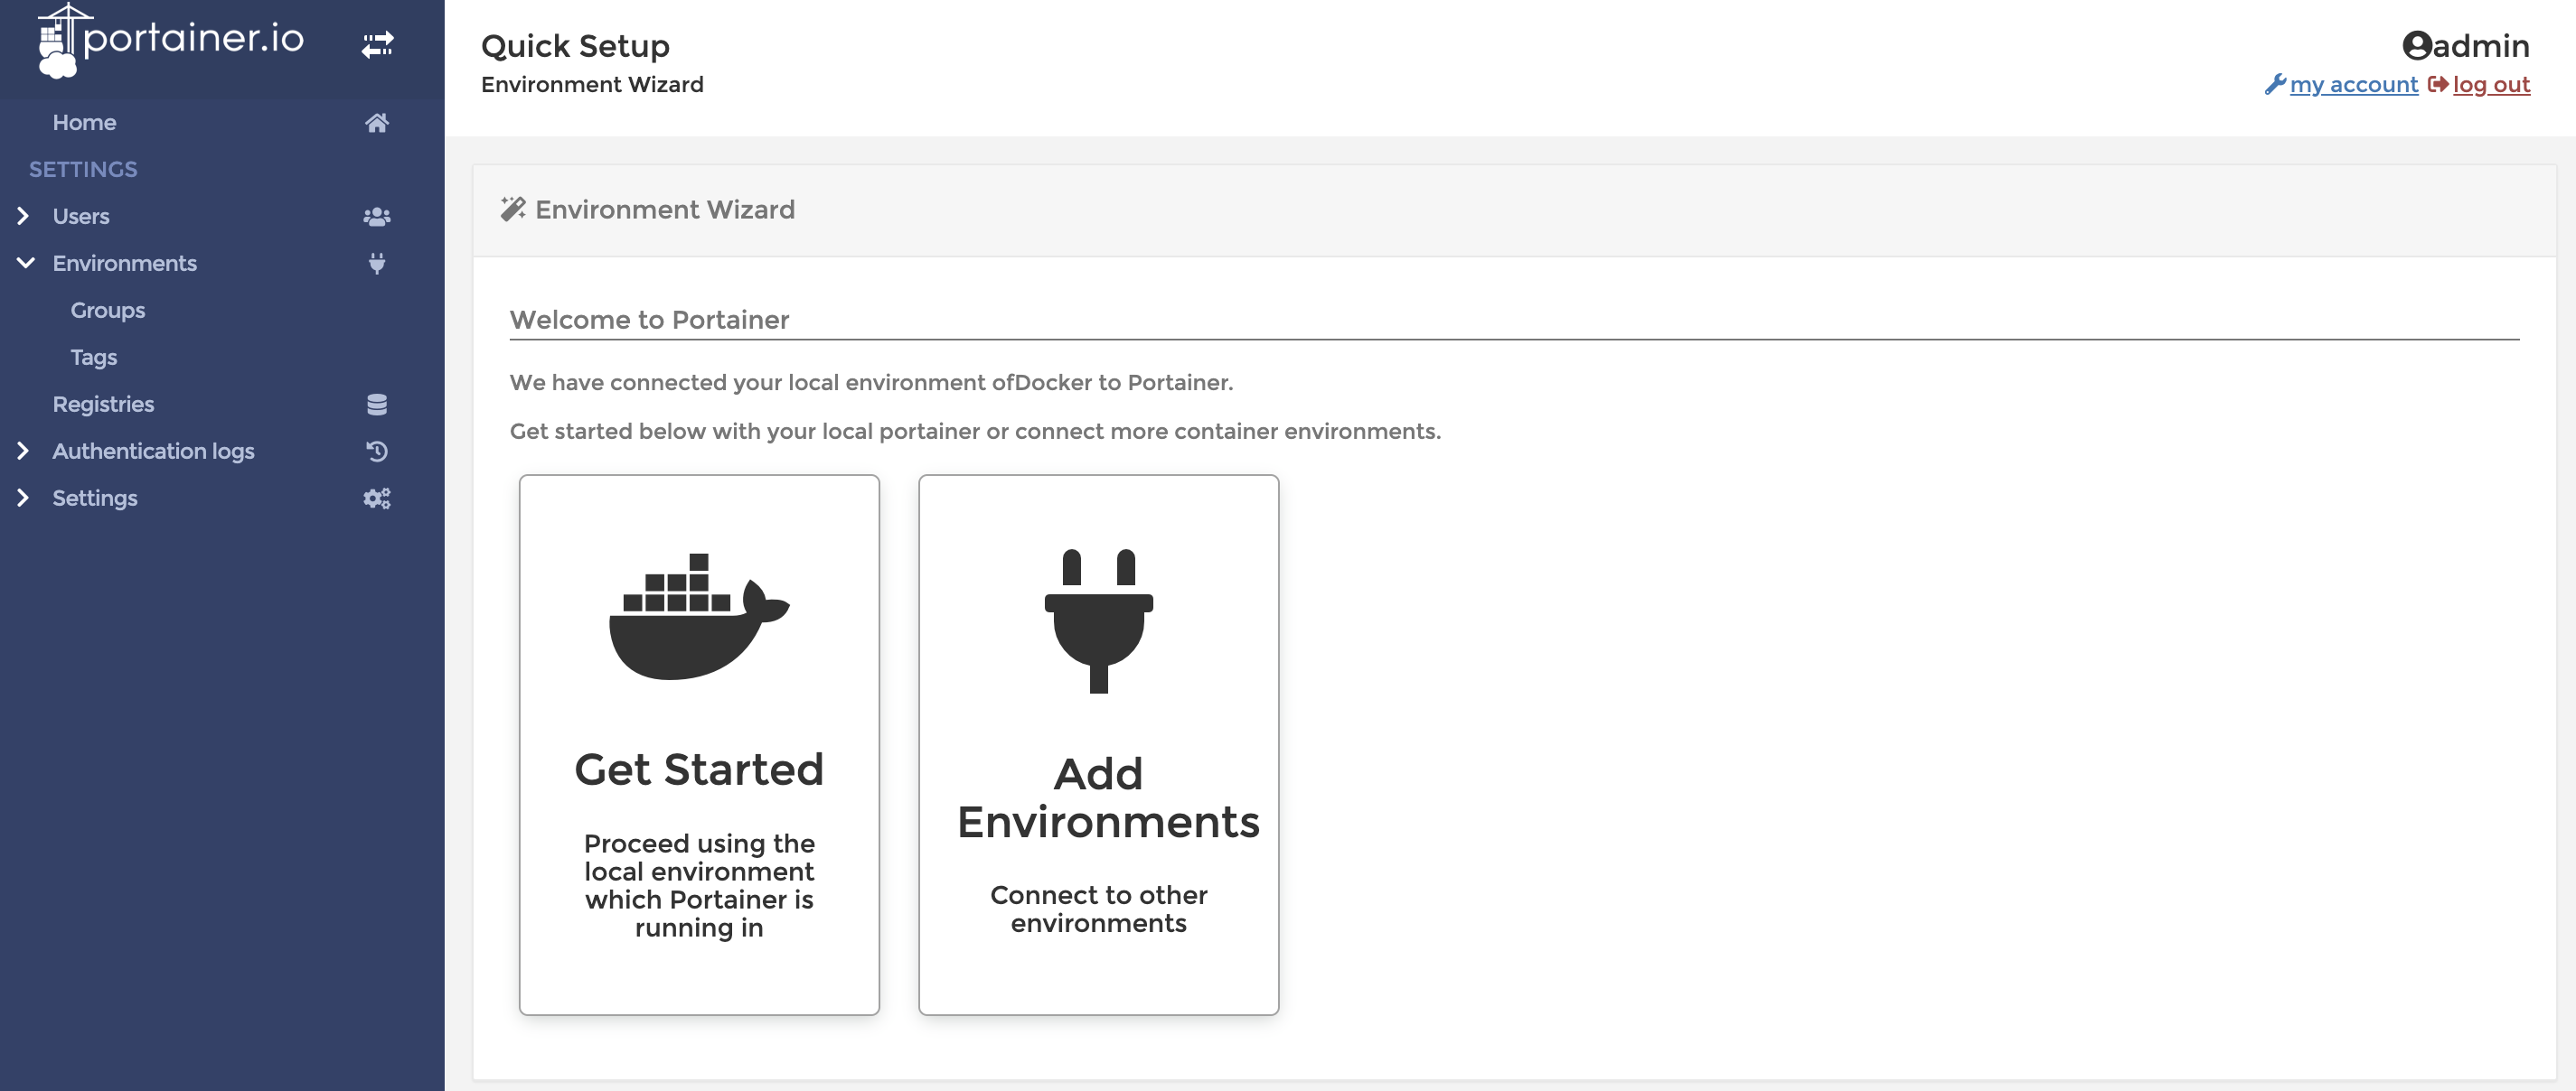Toggle the sidebar collapse arrows icon

377,44
